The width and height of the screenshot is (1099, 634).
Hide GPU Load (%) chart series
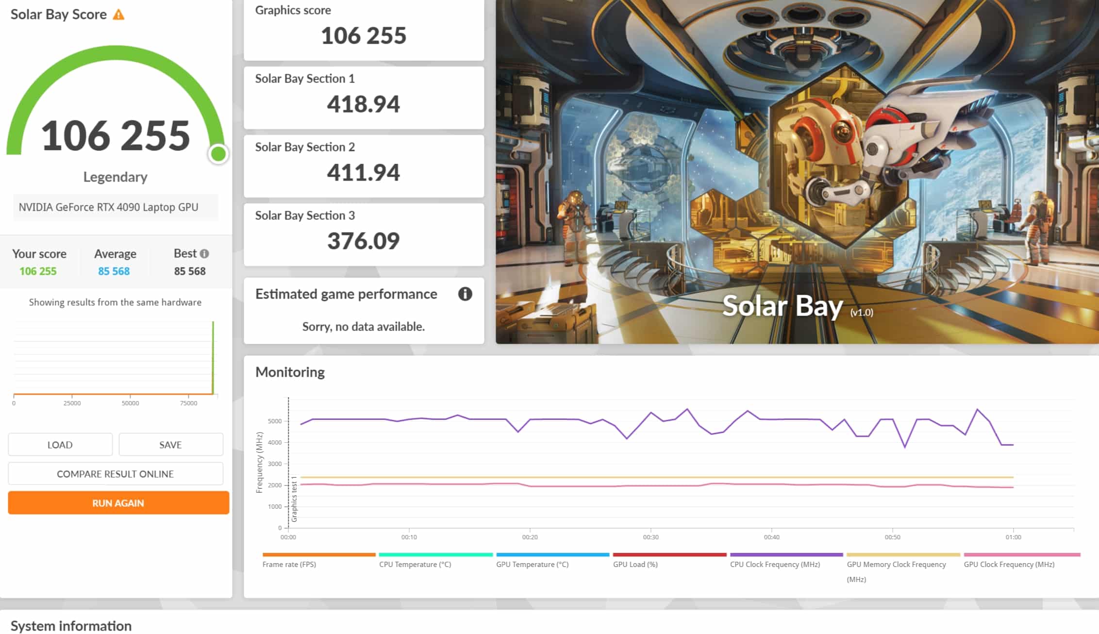(x=635, y=564)
